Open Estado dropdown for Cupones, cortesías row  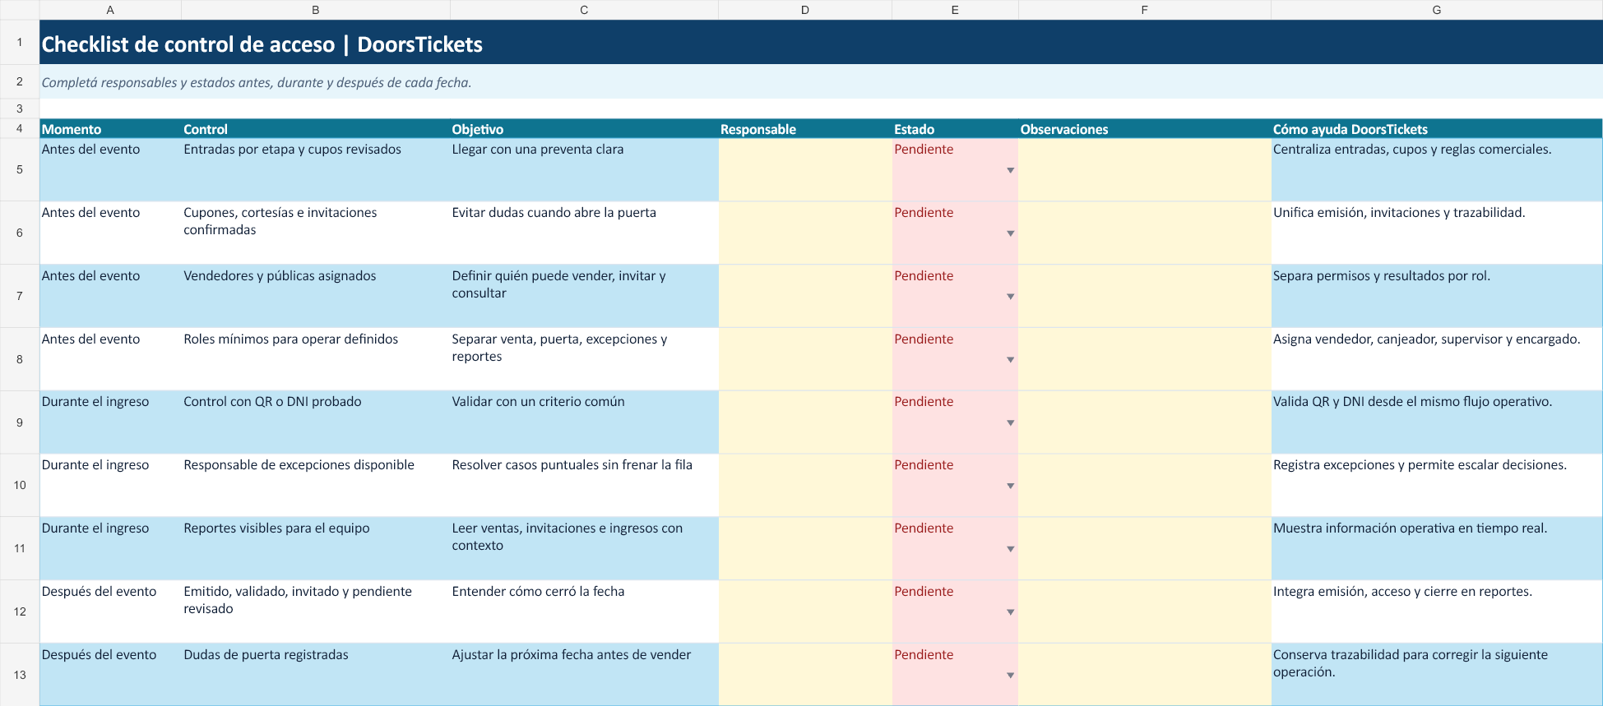[1010, 233]
